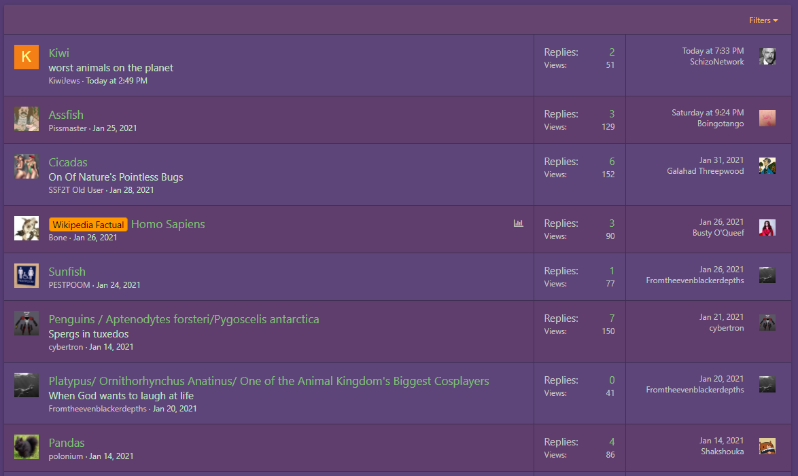
Task: Click Galahad Threepwood's last-poster avatar
Action: point(767,166)
